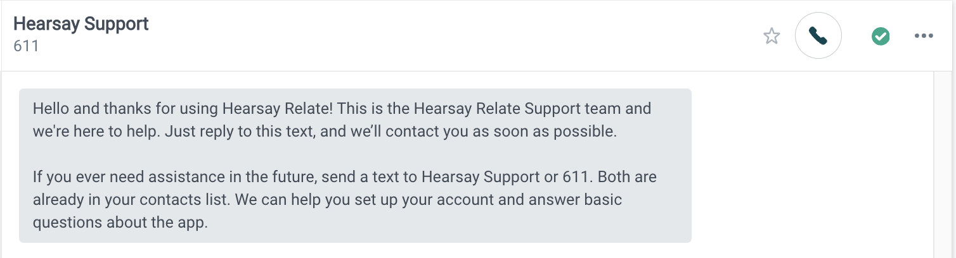Click the paragraph starting "If you ever need assistance"
956x258 pixels.
[x=344, y=200]
